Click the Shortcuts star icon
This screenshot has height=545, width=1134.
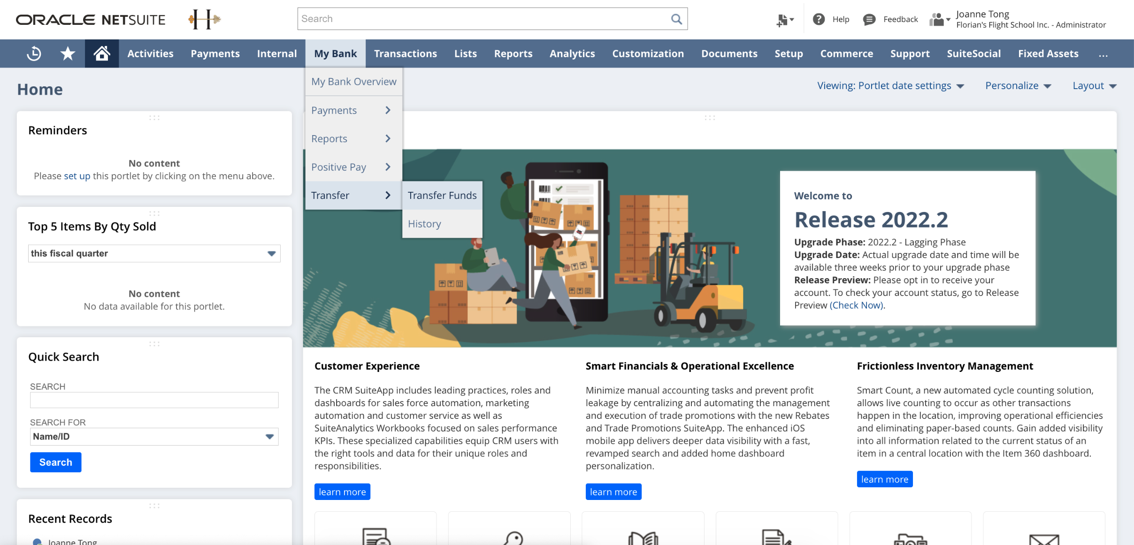point(68,53)
